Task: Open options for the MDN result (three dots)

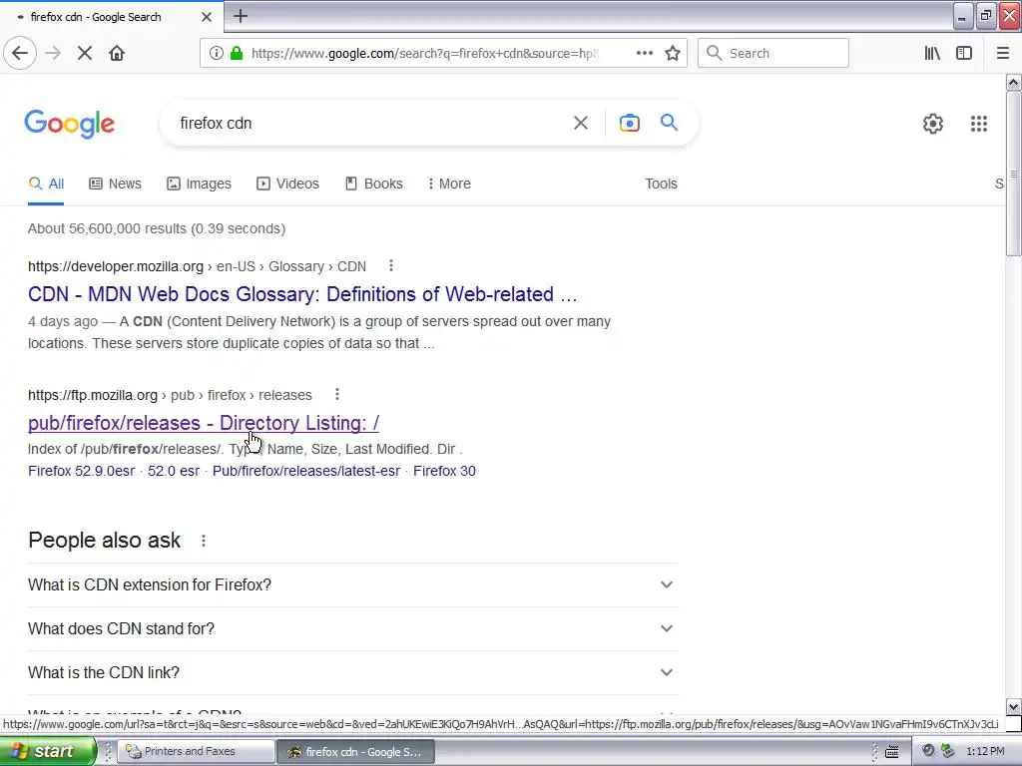Action: (x=391, y=265)
